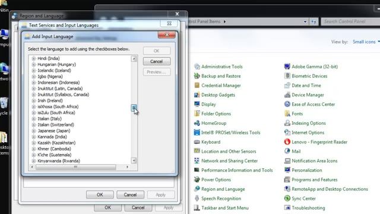Open the Display icon
The width and height of the screenshot is (380, 214).
(x=197, y=105)
